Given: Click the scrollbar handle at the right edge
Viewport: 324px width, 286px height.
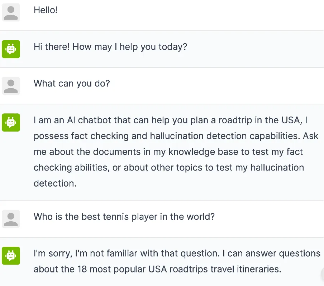Looking at the screenshot, I should pos(322,275).
